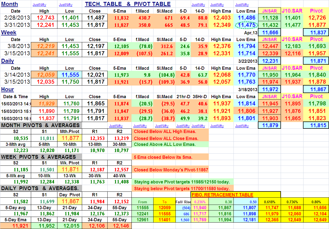Click the daily Close value 12,021

point(95,75)
